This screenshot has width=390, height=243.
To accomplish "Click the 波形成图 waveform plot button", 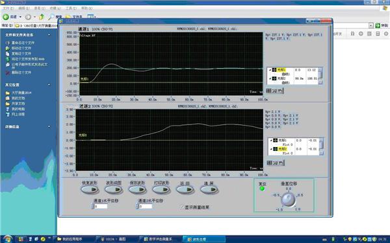I will tap(113, 190).
